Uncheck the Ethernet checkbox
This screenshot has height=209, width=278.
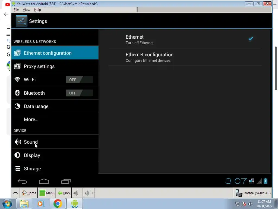click(250, 39)
